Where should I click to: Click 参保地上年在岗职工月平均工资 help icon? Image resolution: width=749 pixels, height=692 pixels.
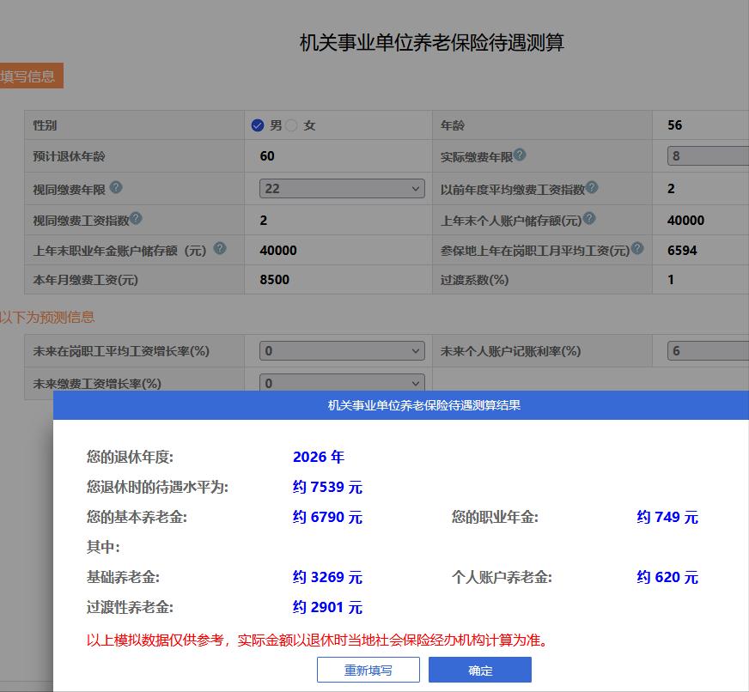point(636,249)
